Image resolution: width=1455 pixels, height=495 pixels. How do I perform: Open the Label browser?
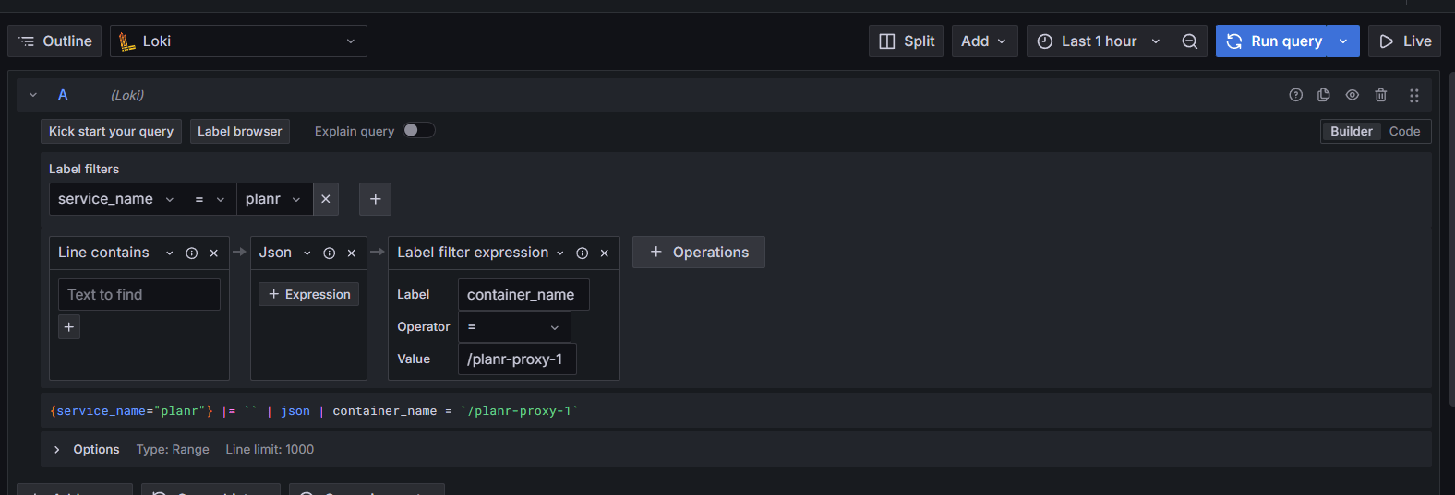tap(239, 132)
